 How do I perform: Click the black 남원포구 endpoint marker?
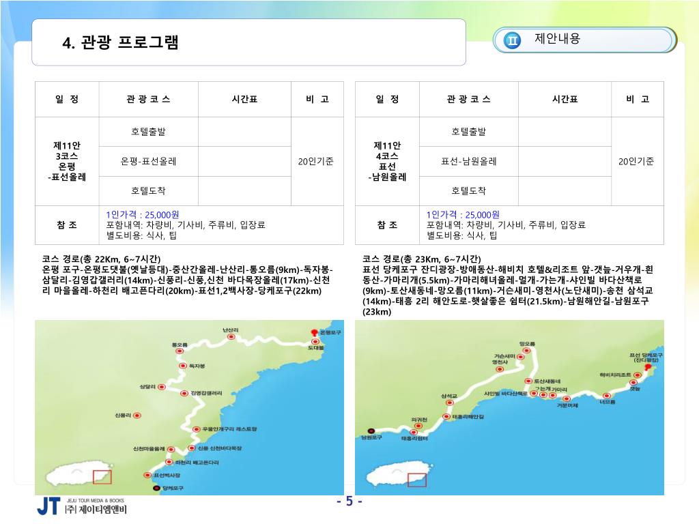(x=371, y=431)
